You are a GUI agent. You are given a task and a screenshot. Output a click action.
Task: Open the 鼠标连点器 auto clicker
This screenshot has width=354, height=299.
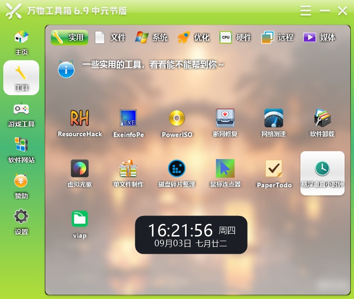coord(225,174)
